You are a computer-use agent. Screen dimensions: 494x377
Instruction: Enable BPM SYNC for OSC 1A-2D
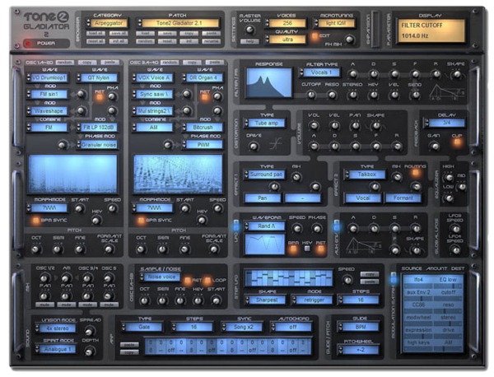tap(35, 220)
